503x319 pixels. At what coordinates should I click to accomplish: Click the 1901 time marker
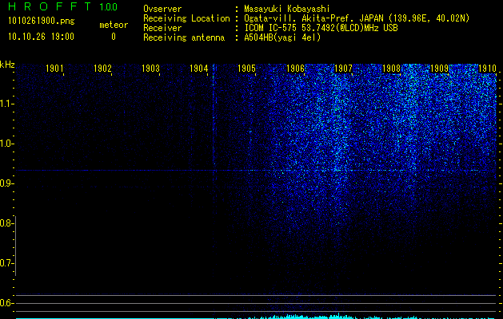(54, 69)
